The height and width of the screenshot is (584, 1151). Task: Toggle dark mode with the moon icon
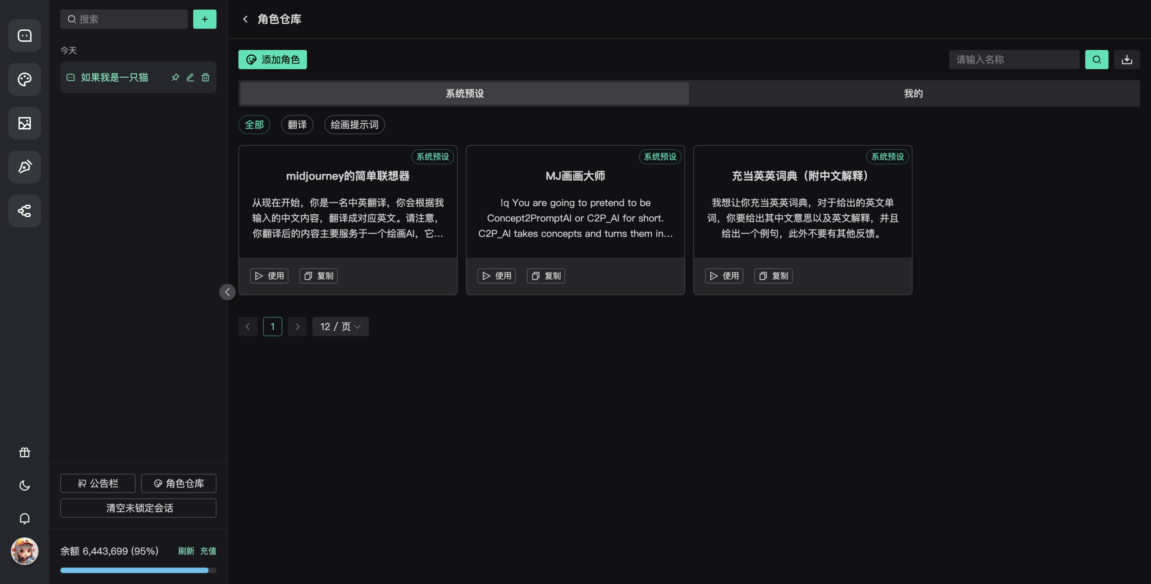point(24,485)
